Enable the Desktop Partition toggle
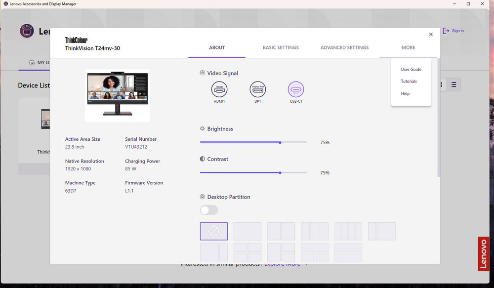 (x=208, y=210)
